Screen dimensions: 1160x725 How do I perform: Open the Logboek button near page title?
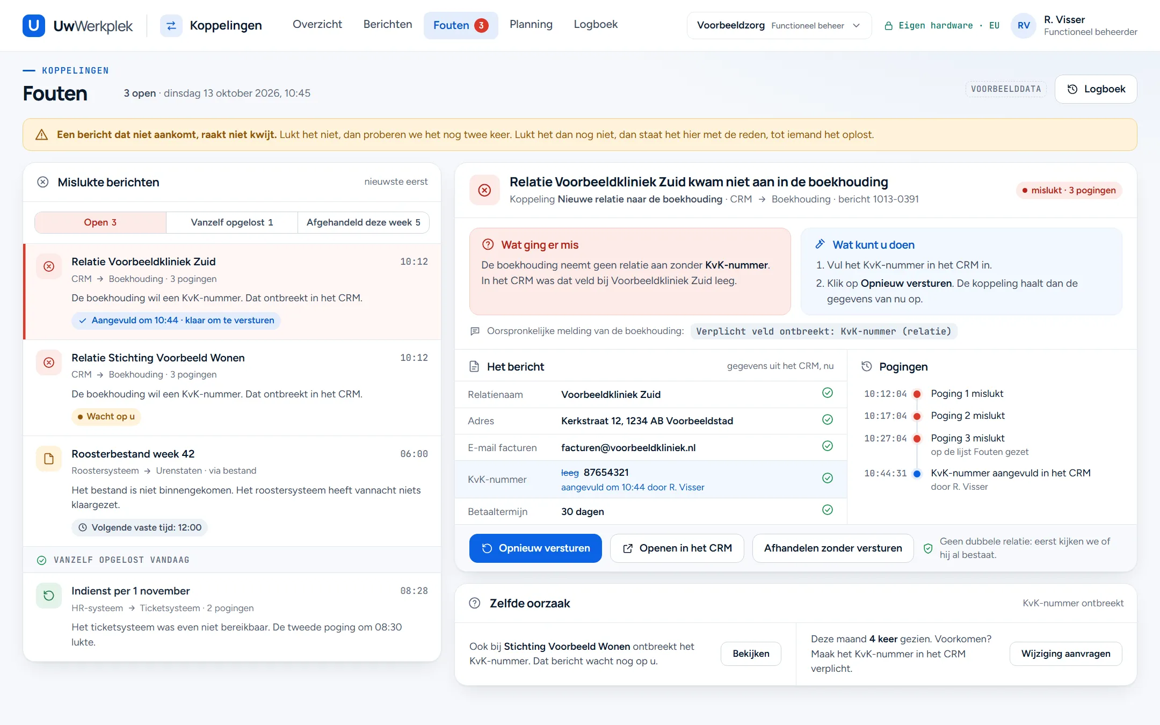pos(1096,89)
